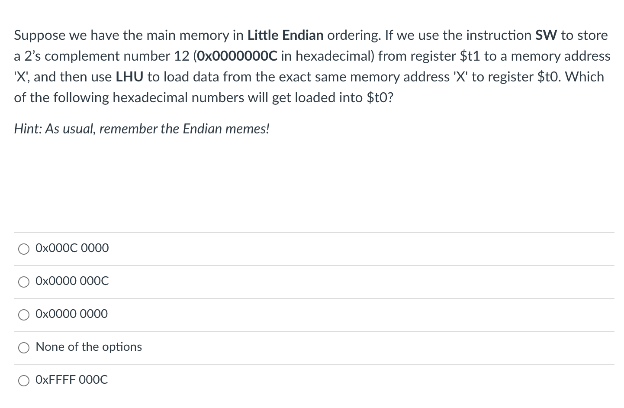624x408 pixels.
Task: Click the 0x000C 0000 answer label
Action: coord(72,248)
